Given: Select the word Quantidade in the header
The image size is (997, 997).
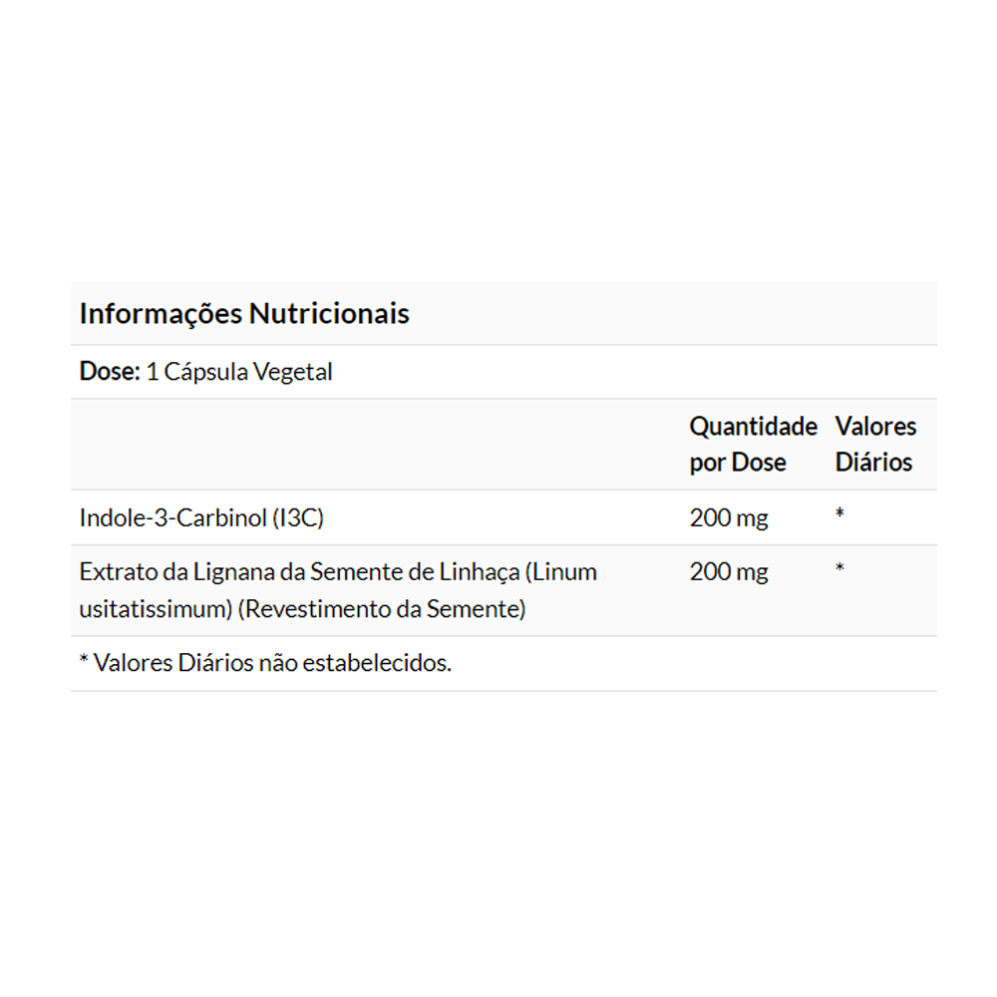Looking at the screenshot, I should pyautogui.click(x=753, y=427).
